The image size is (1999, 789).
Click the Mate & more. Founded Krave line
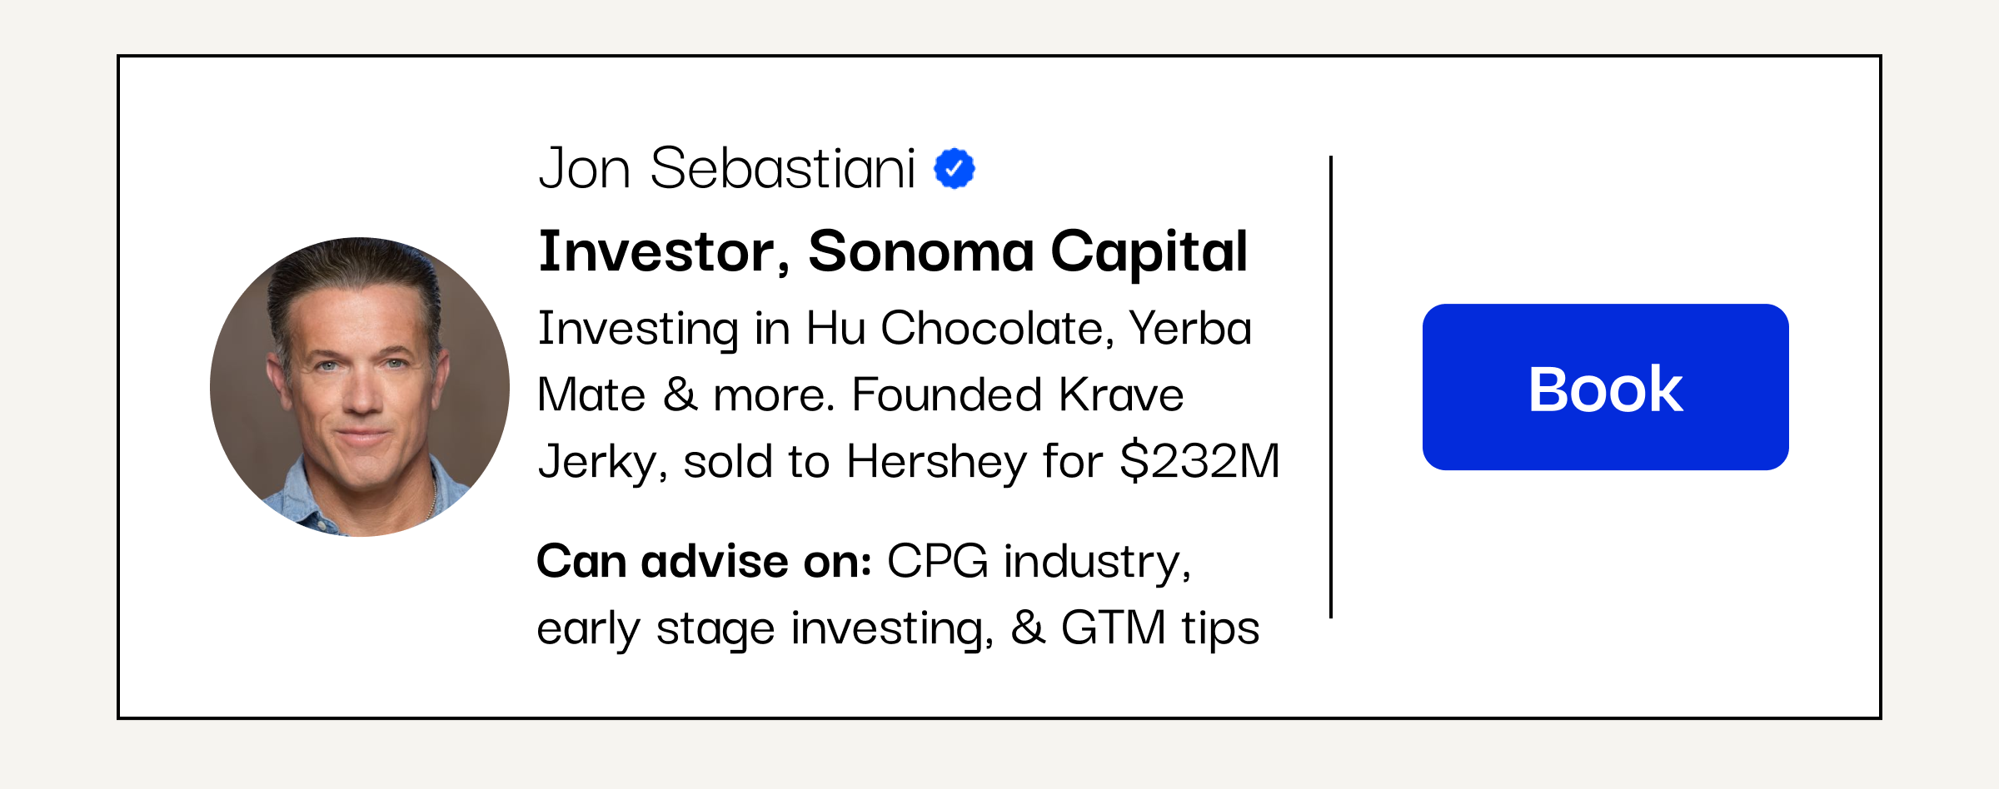coord(860,394)
